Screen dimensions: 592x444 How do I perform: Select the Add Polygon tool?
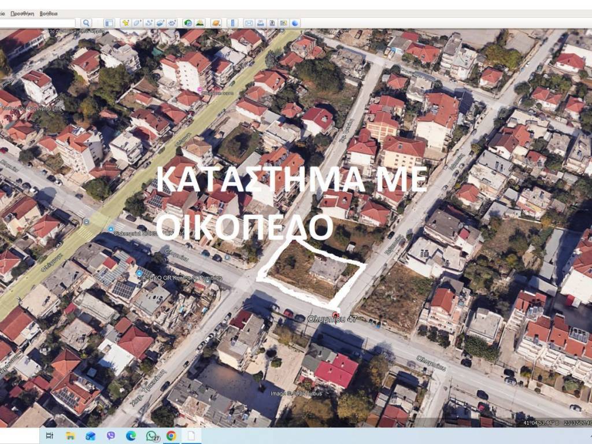[137, 23]
